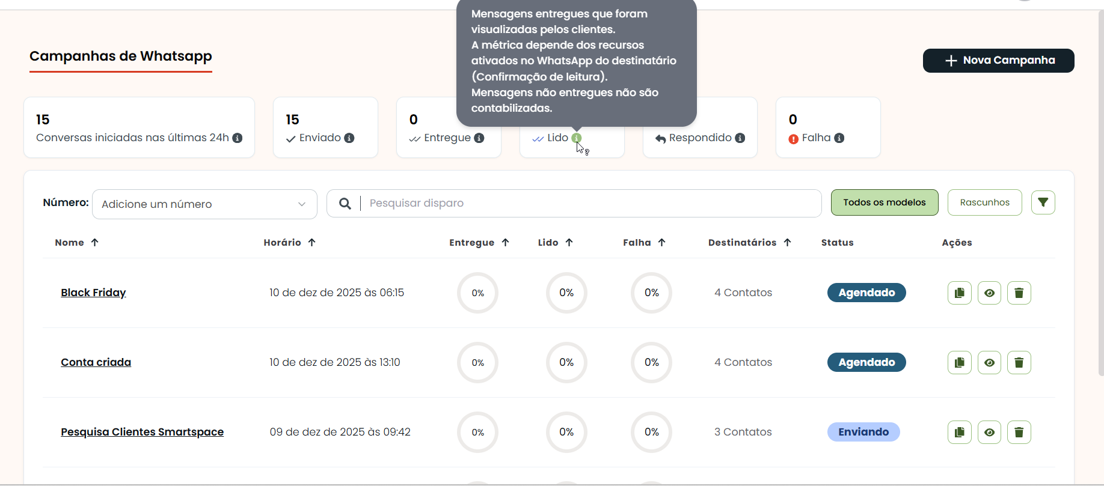The width and height of the screenshot is (1104, 486).
Task: Open the Conta criada campaign link
Action: (96, 362)
